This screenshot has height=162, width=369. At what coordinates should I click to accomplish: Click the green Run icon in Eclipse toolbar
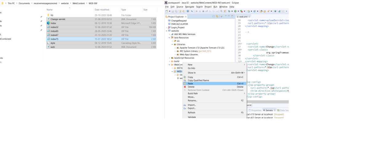235,11
